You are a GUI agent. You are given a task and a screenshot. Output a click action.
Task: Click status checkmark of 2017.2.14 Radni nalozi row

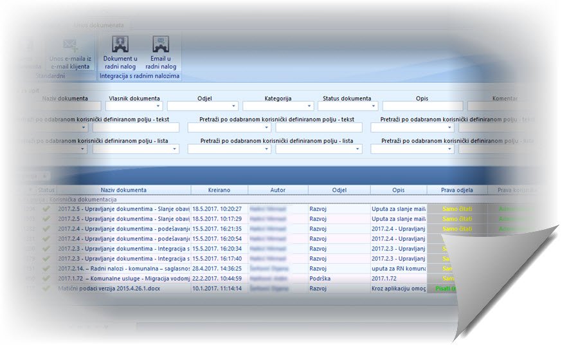pos(46,268)
